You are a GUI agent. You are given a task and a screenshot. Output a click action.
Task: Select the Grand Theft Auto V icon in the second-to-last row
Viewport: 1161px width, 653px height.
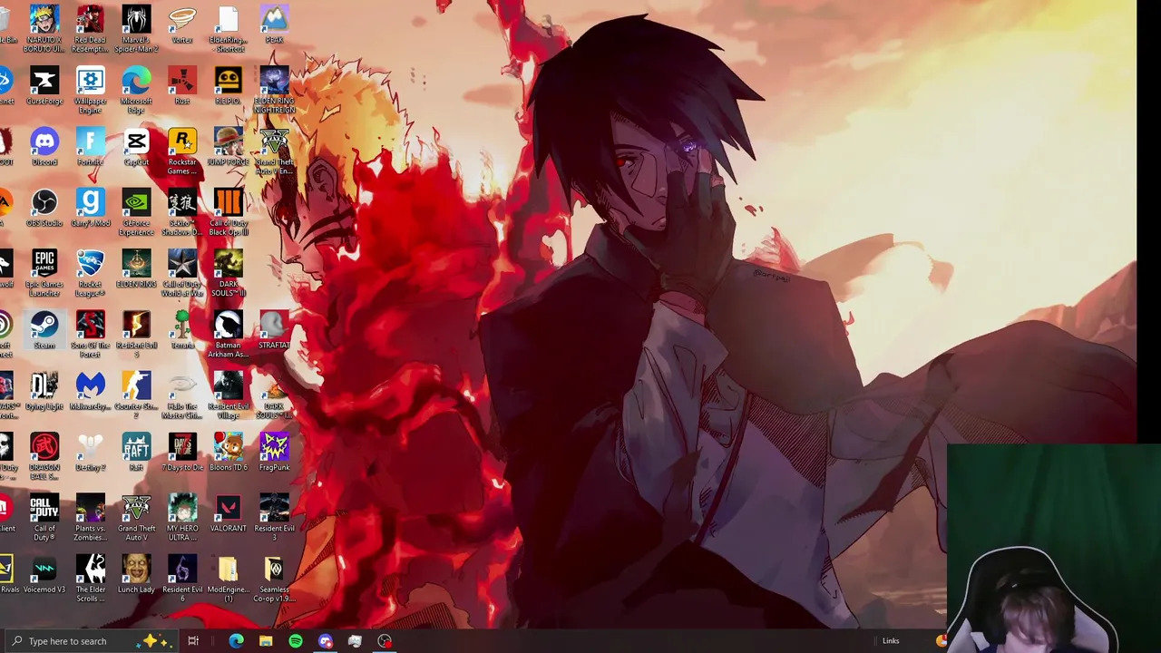136,517
